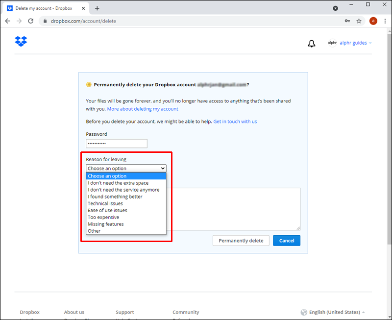Click the Permanently delete button
This screenshot has height=320, width=392.
click(x=241, y=241)
